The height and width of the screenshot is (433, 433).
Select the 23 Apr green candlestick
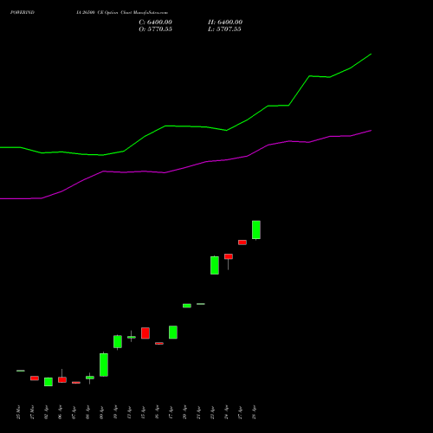(x=215, y=265)
